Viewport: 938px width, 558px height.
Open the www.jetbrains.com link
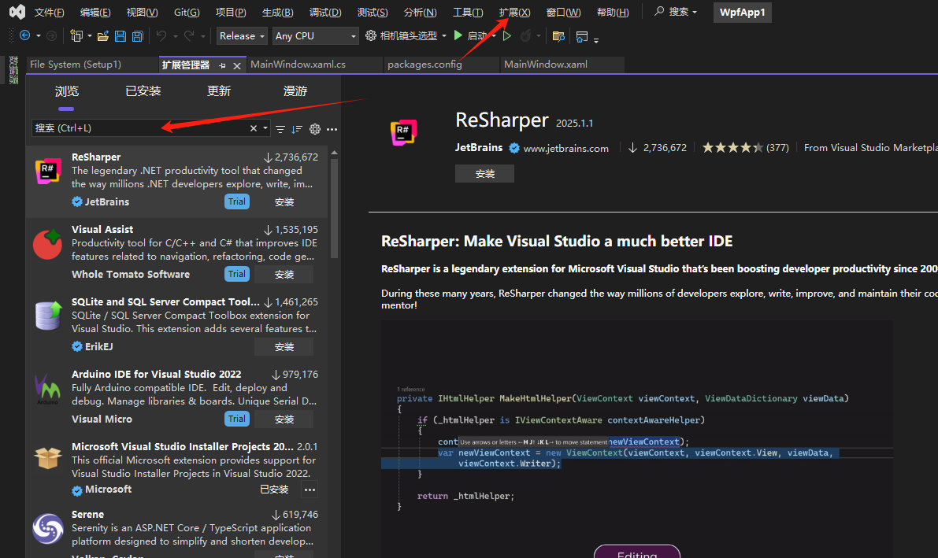click(x=566, y=148)
